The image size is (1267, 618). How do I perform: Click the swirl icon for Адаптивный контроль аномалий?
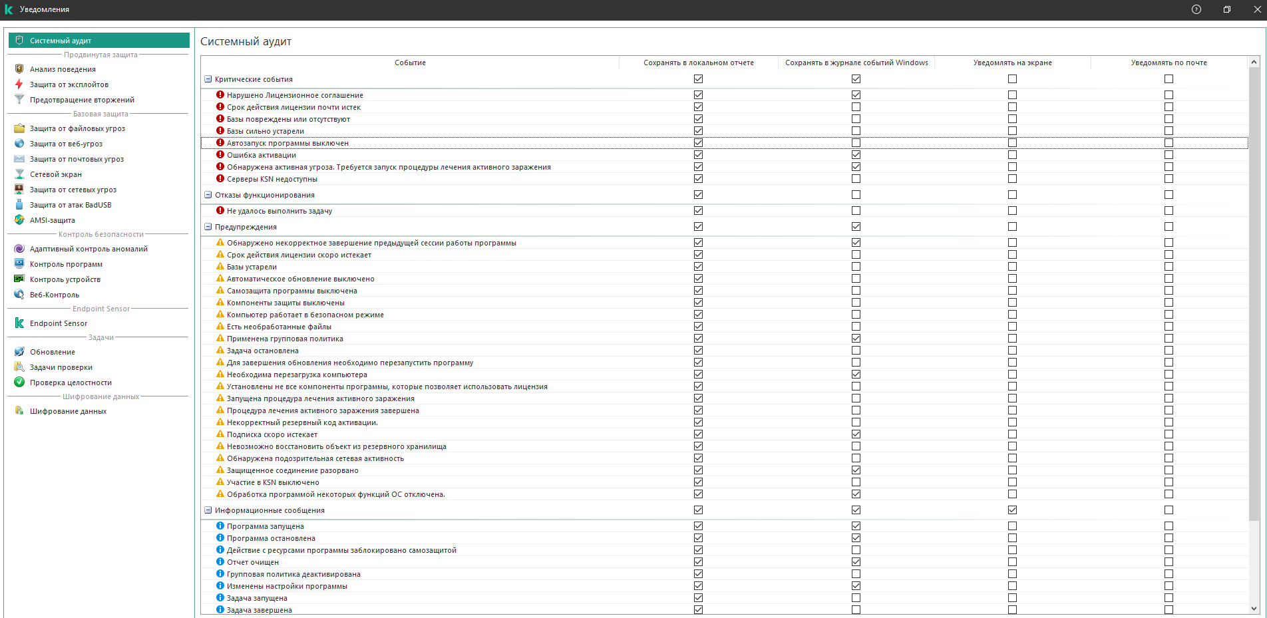point(19,249)
